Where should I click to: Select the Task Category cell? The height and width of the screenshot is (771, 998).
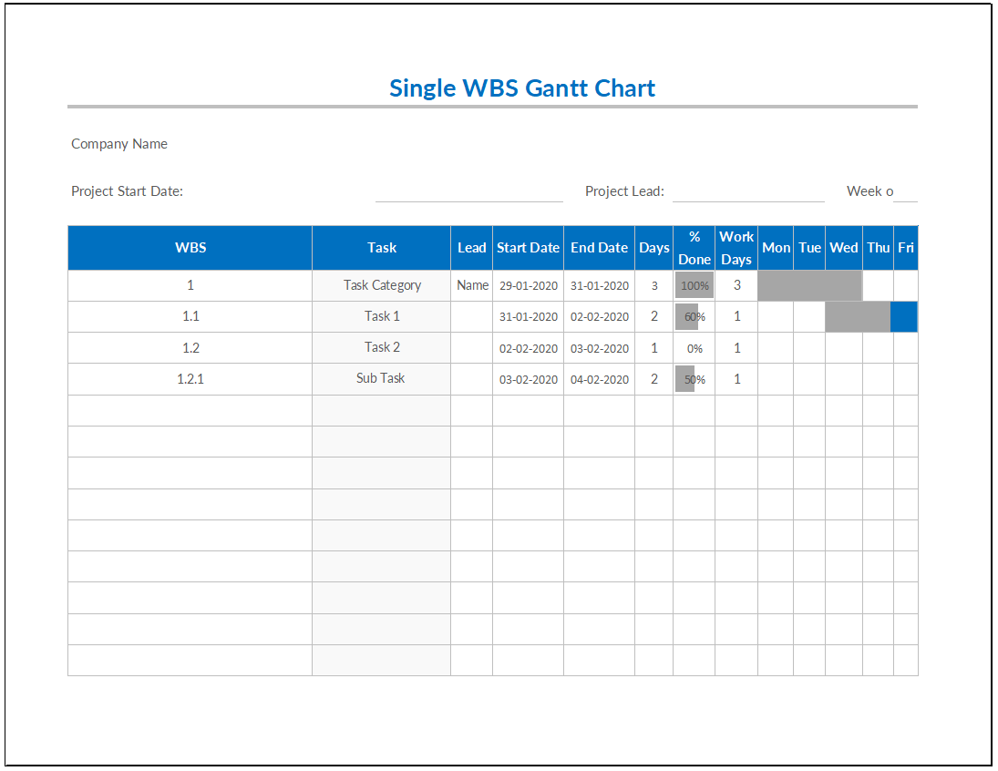[382, 285]
